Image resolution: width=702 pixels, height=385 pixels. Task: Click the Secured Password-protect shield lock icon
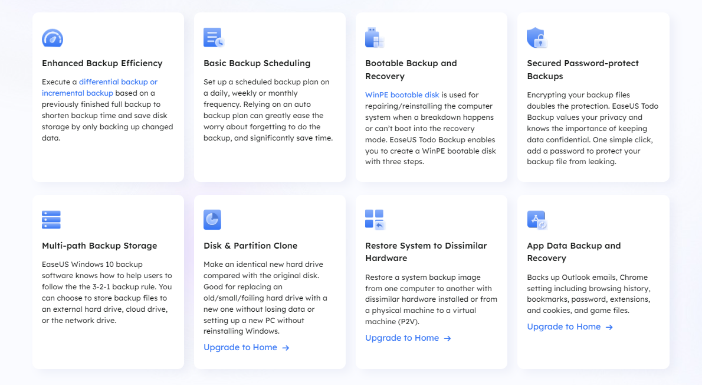537,37
